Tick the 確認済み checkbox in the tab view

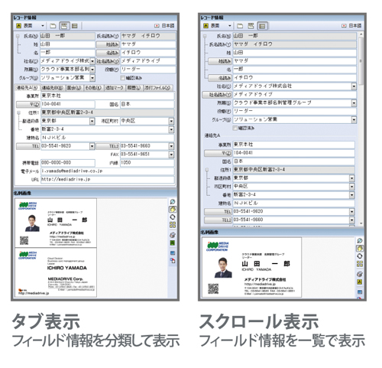coord(123,78)
